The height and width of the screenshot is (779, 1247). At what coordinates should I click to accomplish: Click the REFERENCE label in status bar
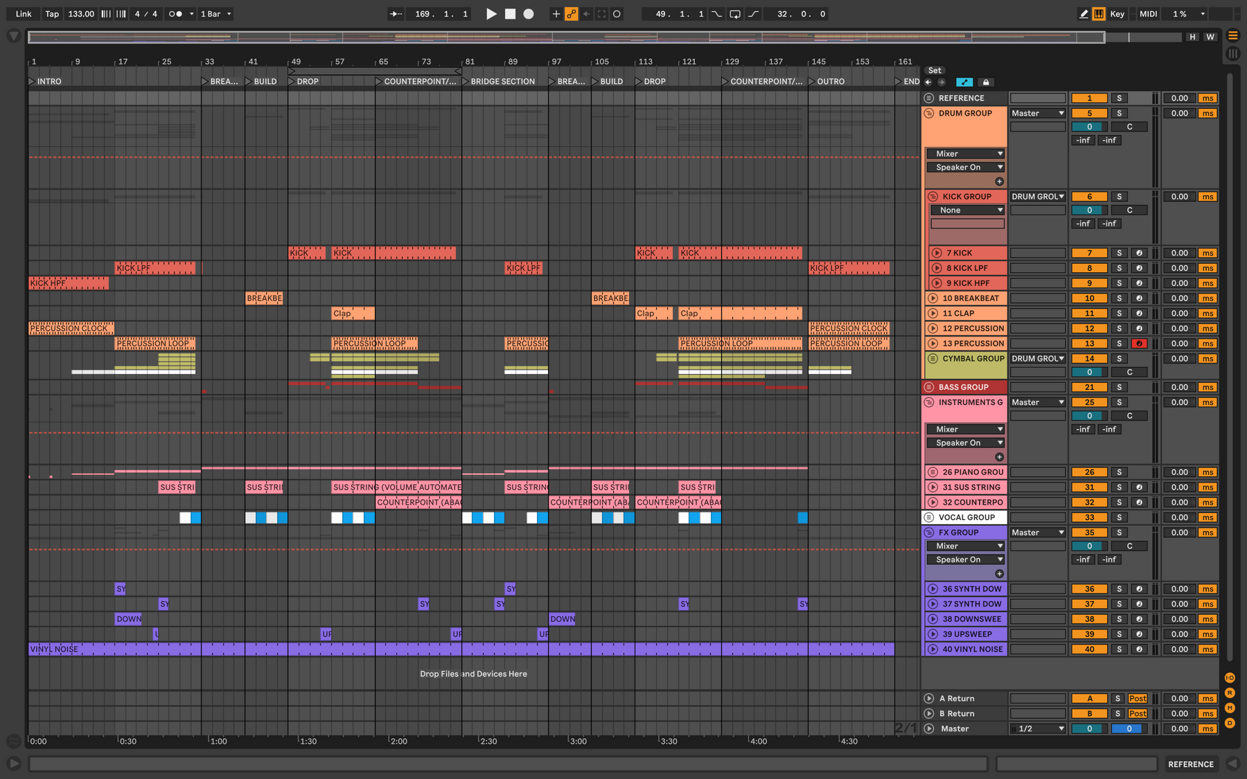1191,764
